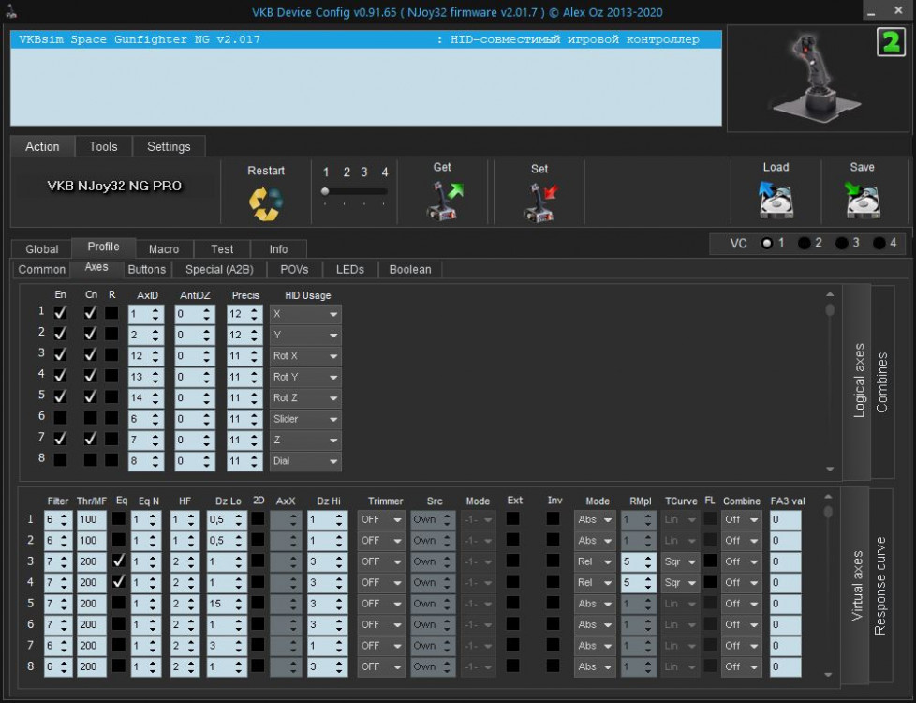Open Trimmer dropdown for virtual axis 1
Image resolution: width=916 pixels, height=703 pixels.
click(381, 519)
